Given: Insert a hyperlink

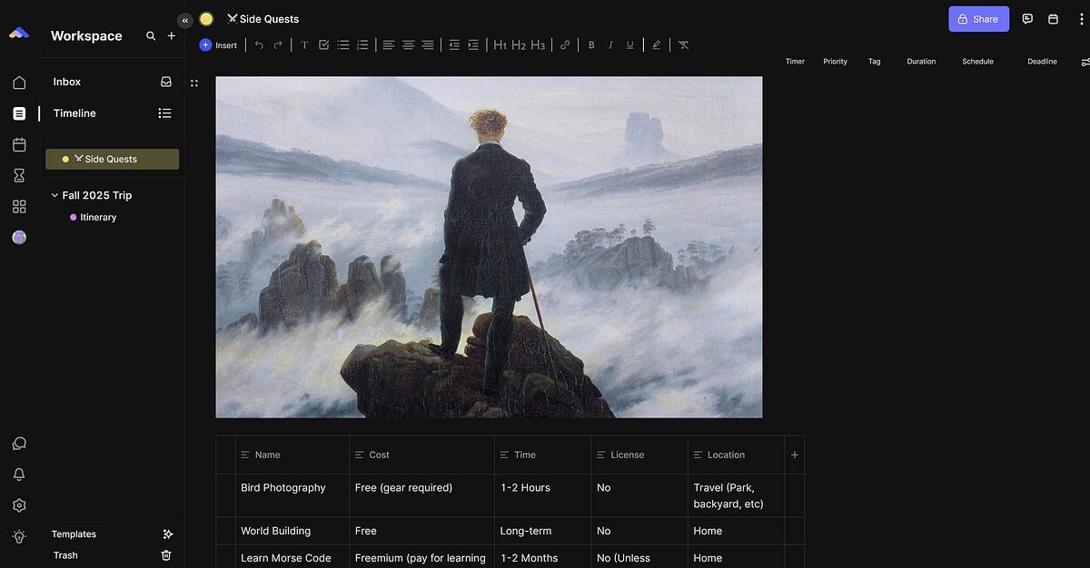Looking at the screenshot, I should click(x=565, y=45).
